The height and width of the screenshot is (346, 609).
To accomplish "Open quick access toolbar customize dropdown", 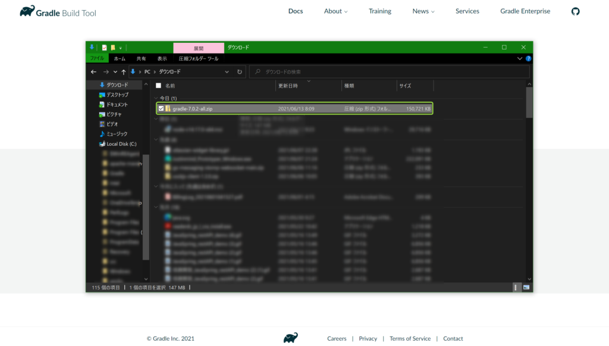I will coord(120,48).
